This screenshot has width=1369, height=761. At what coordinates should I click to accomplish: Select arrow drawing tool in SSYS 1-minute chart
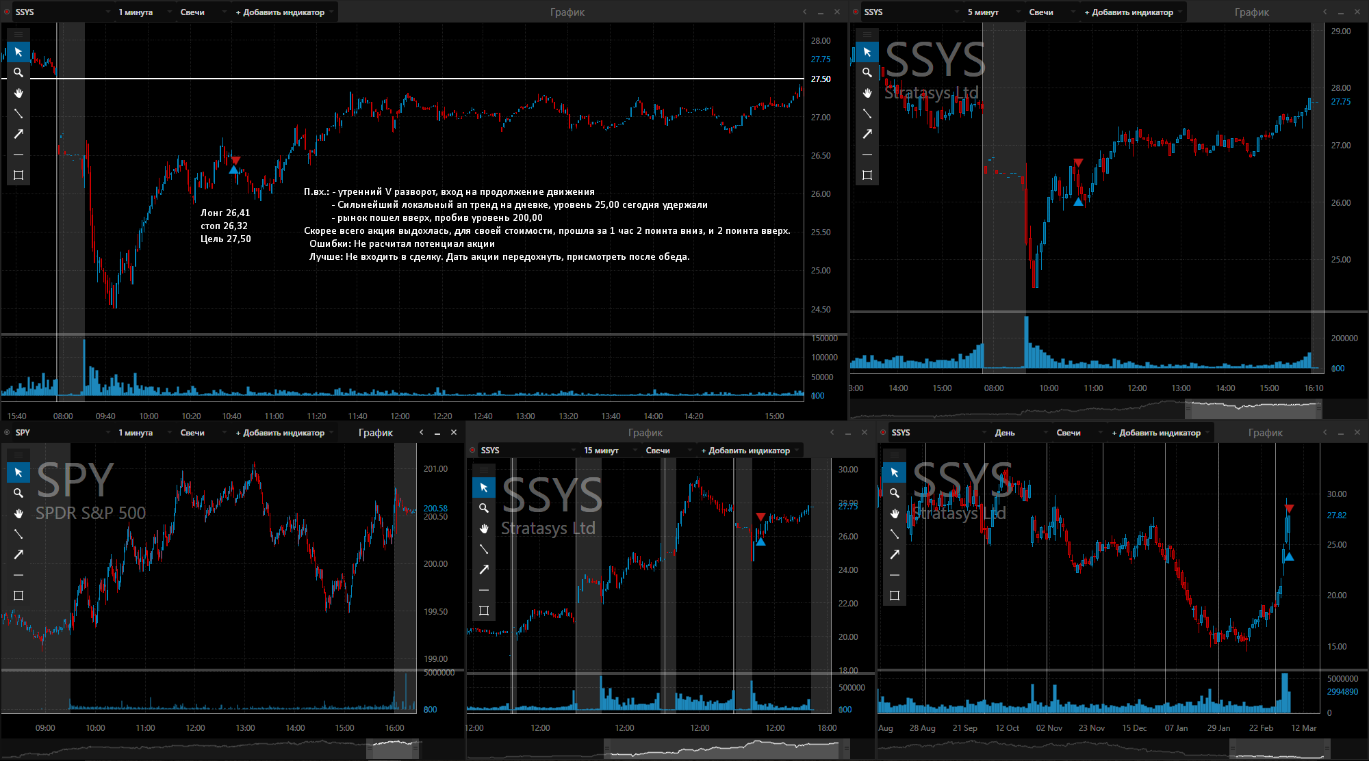pos(18,134)
